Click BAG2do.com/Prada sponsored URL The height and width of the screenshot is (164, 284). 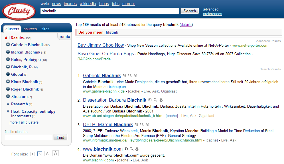94,59
